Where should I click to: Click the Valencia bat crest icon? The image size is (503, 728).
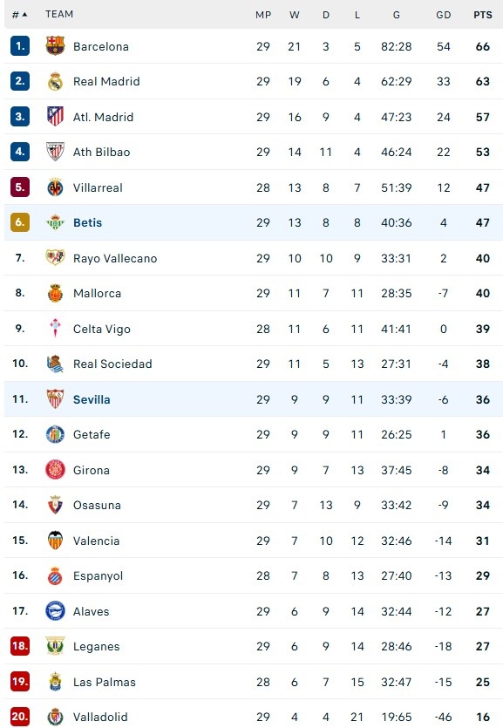[55, 540]
